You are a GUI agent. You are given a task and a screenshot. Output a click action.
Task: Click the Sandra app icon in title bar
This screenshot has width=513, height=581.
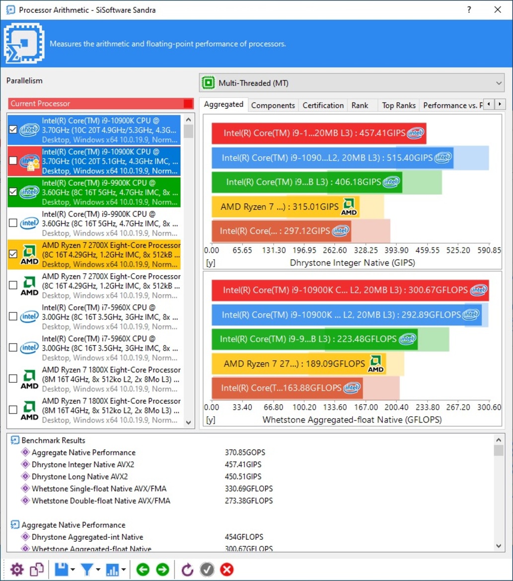coord(10,9)
